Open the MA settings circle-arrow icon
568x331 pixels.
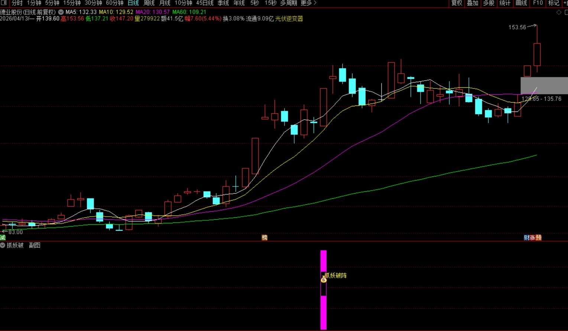tap(61, 12)
